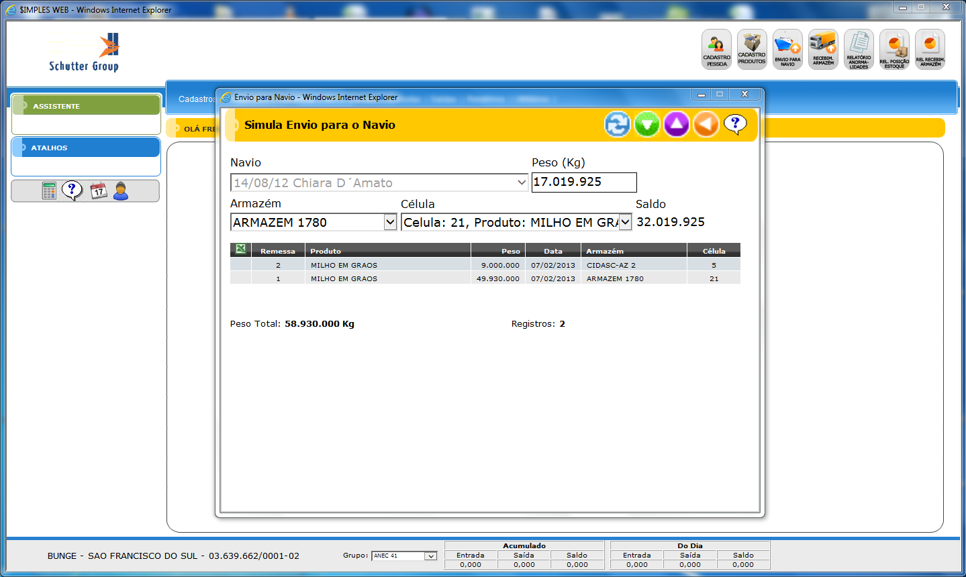
Task: Click the green down arrow button
Action: tap(646, 125)
